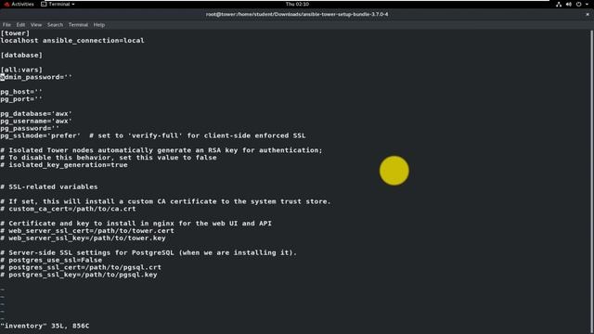
Task: Close the terminal window
Action: 588,15
